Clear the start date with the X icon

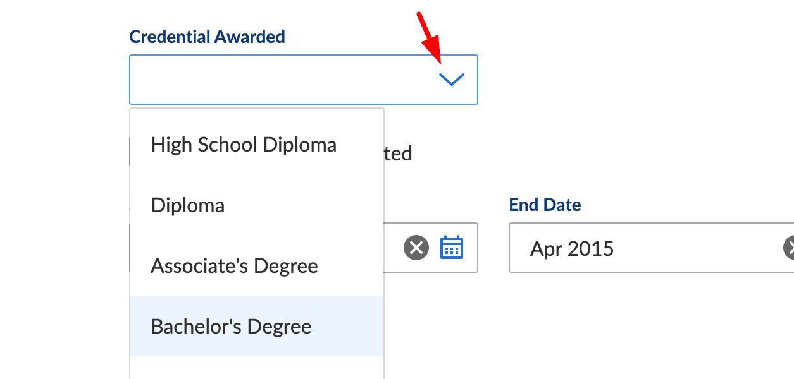pos(416,248)
